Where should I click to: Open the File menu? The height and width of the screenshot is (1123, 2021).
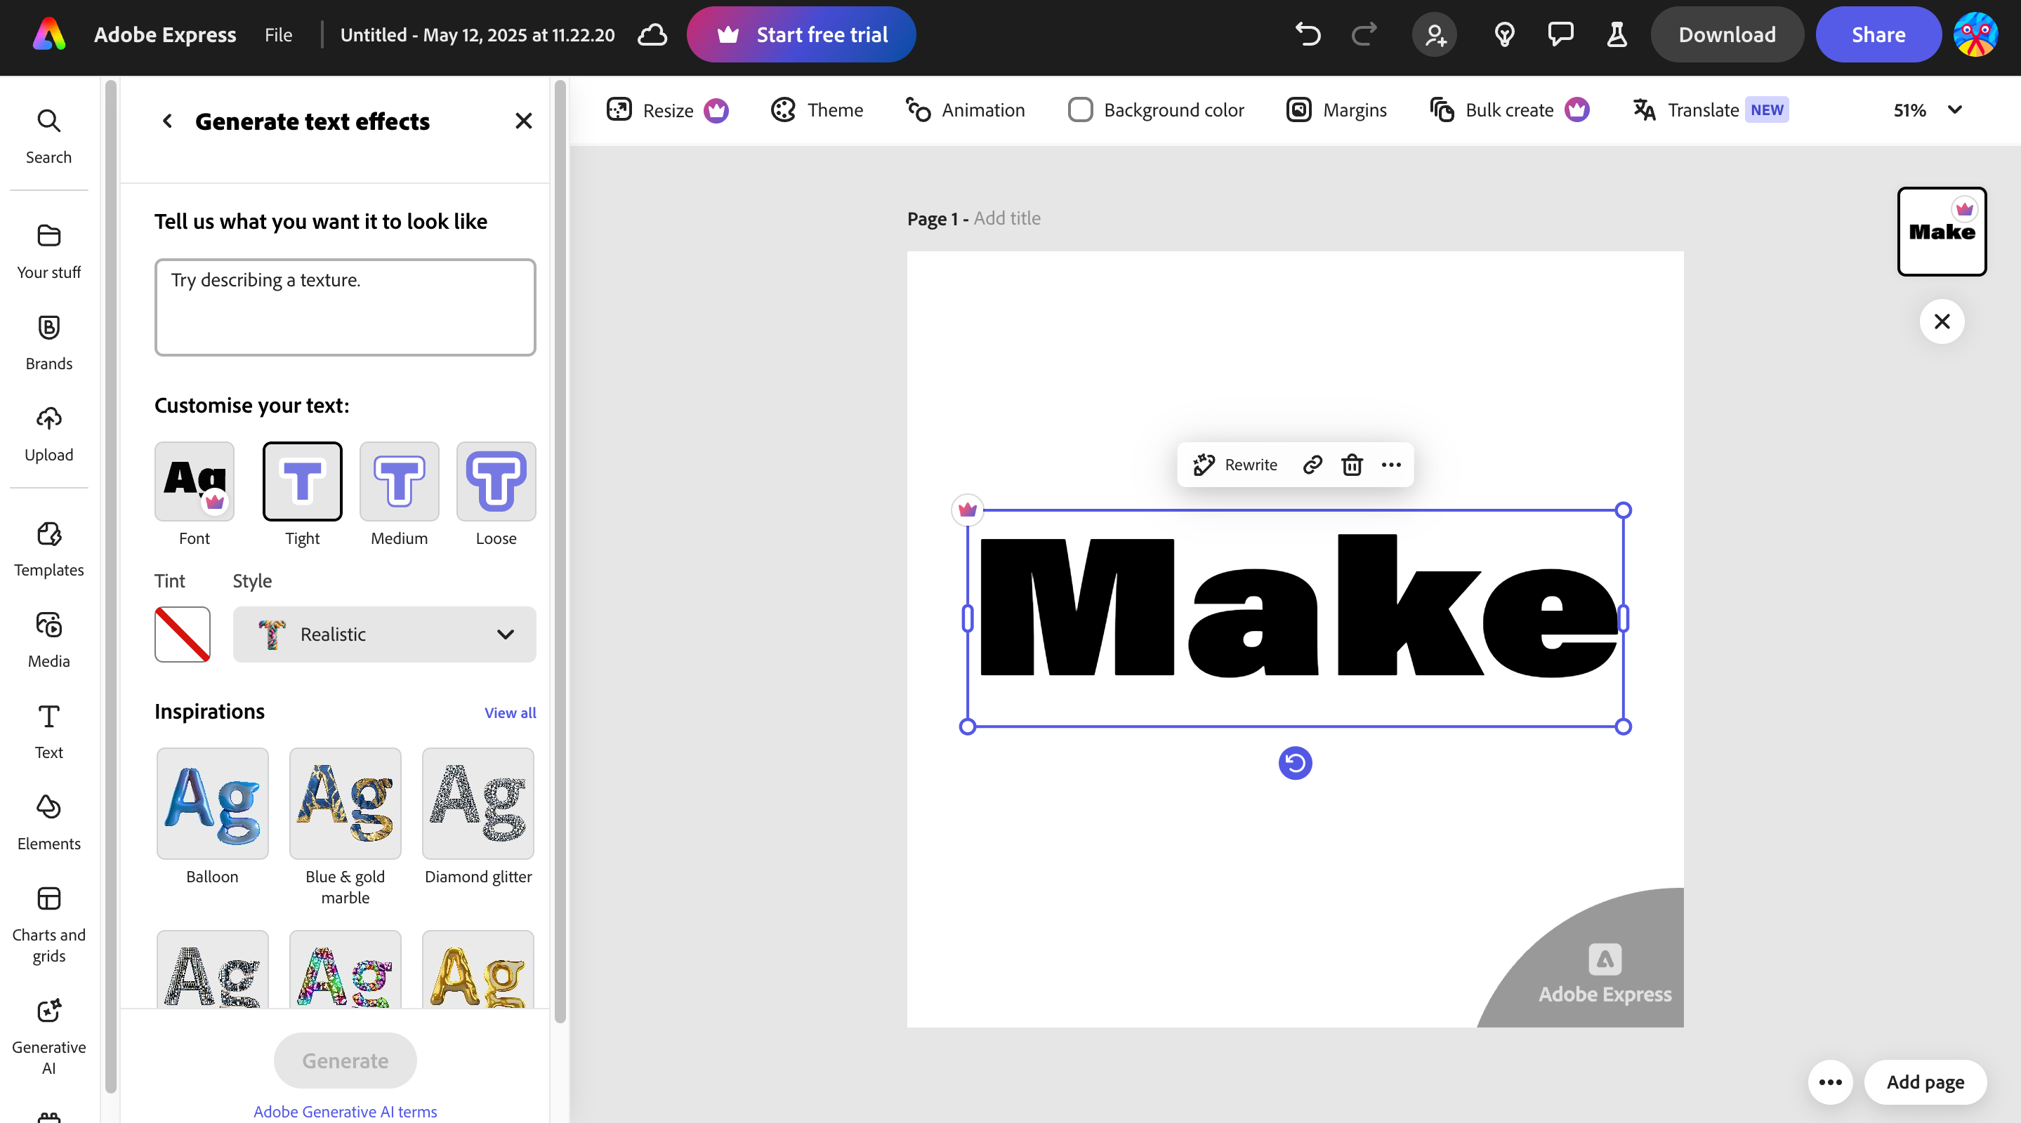[278, 34]
